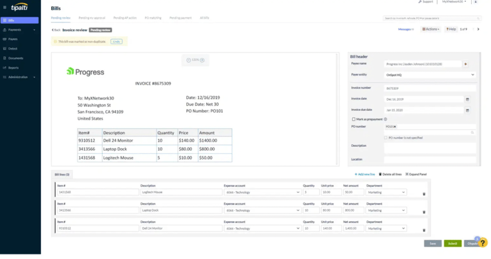Open the Actions dropdown menu
Image resolution: width=491 pixels, height=259 pixels.
pyautogui.click(x=431, y=29)
